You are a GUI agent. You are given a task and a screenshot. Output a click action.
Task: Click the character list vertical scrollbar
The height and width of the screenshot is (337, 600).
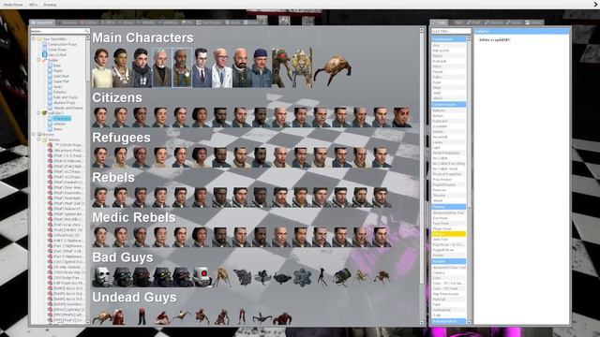click(422, 157)
